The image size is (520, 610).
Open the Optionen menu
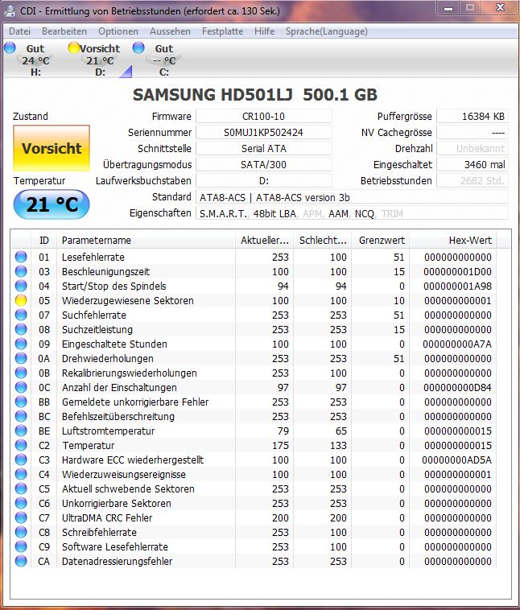118,31
